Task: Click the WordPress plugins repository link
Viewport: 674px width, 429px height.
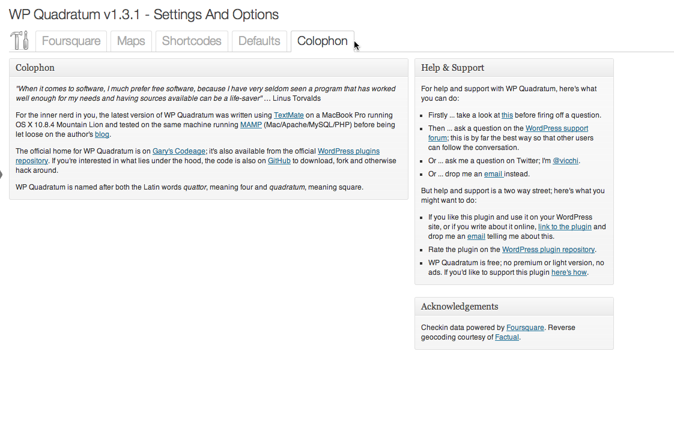Action: click(x=348, y=151)
